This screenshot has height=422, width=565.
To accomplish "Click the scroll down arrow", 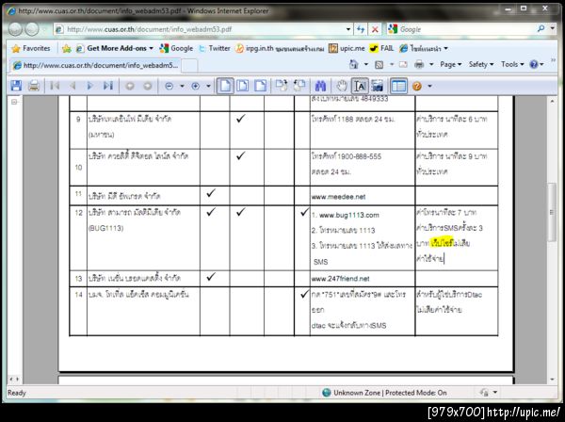I will [x=552, y=379].
